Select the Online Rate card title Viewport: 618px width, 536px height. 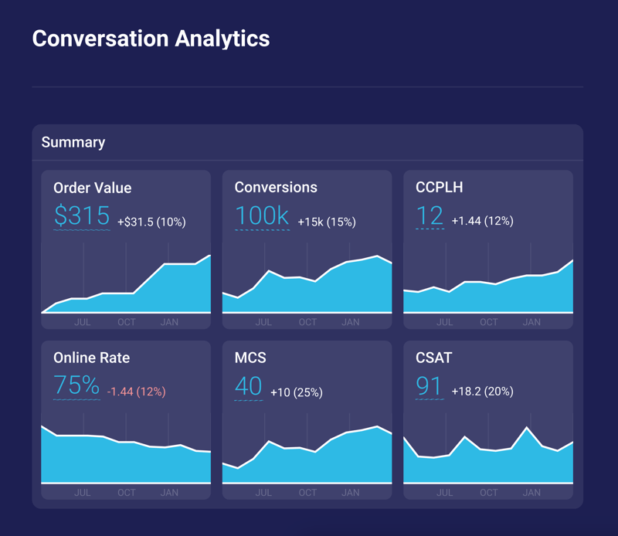pyautogui.click(x=91, y=358)
